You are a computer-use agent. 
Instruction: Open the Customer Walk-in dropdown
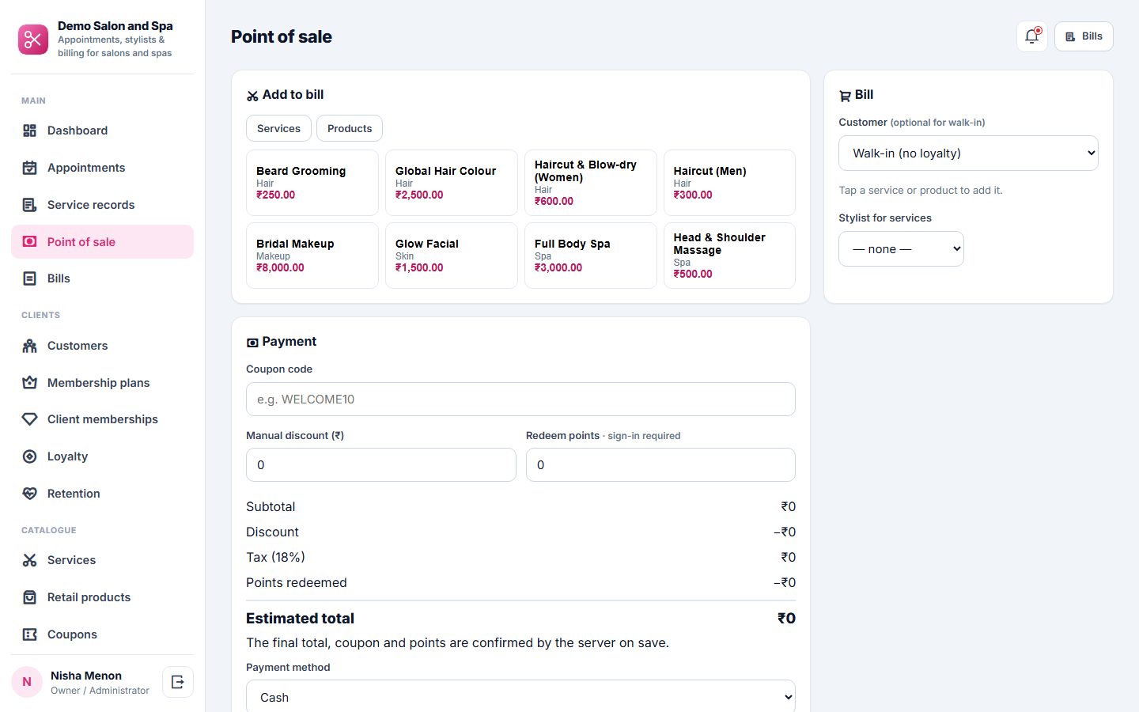[x=968, y=153]
